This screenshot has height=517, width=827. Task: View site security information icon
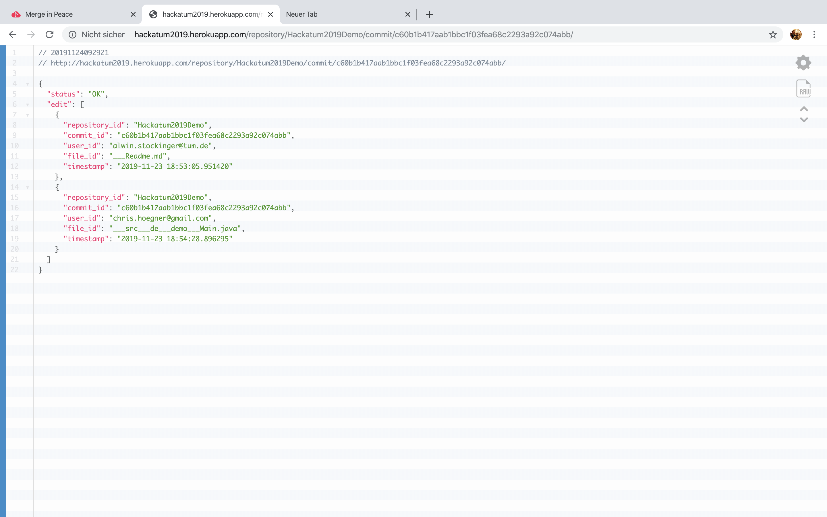point(72,34)
